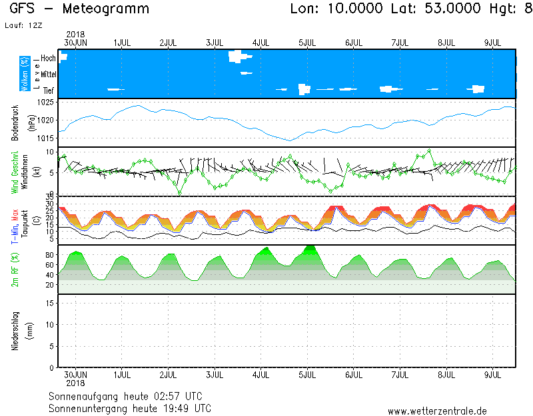
Task: Click the 2JUL marker on top date axis
Action: [x=168, y=43]
